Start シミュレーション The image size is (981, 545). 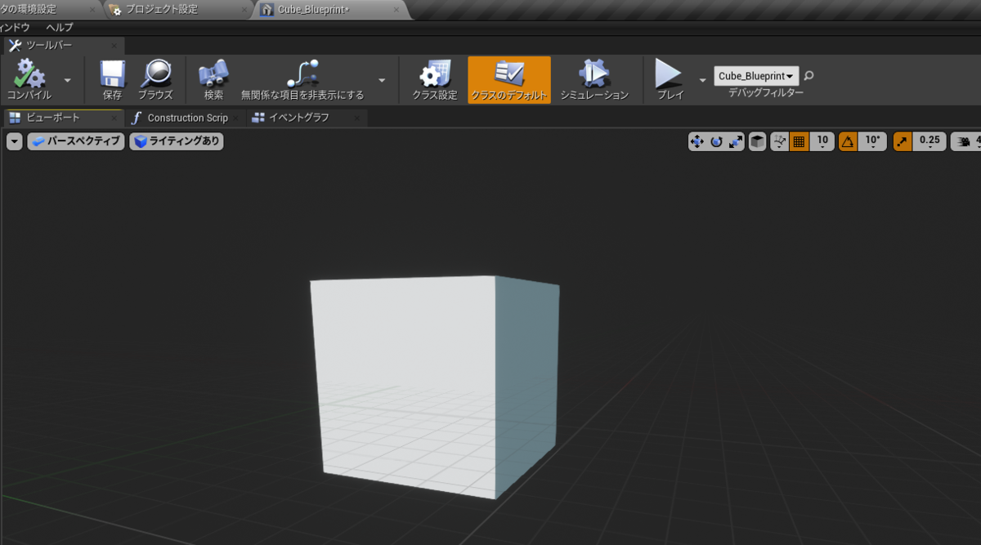click(594, 80)
